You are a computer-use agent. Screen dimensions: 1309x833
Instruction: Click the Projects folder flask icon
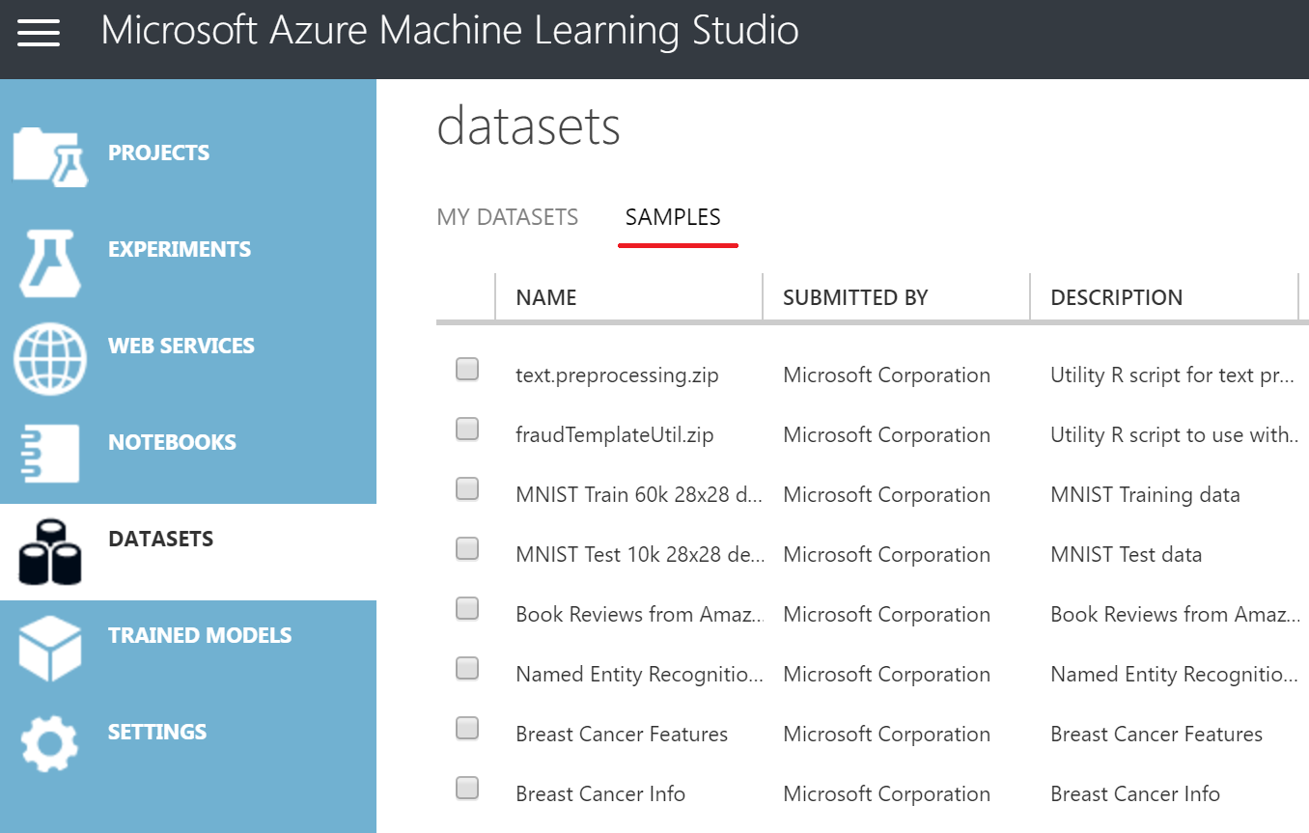click(50, 156)
